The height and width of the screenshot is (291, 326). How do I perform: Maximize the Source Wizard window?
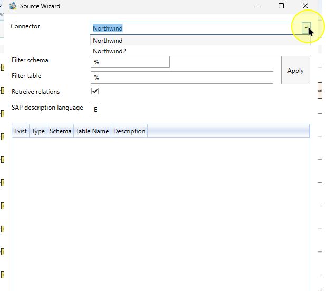[281, 6]
